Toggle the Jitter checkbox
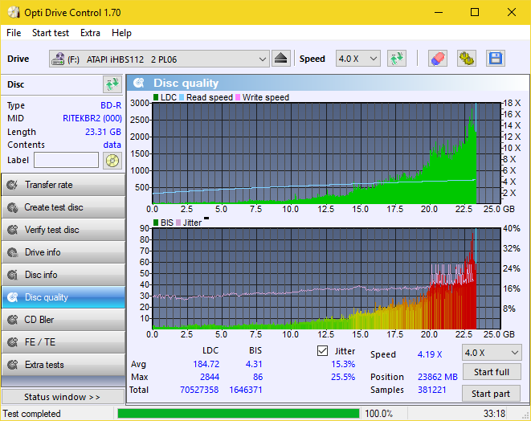The width and height of the screenshot is (531, 421). point(323,351)
